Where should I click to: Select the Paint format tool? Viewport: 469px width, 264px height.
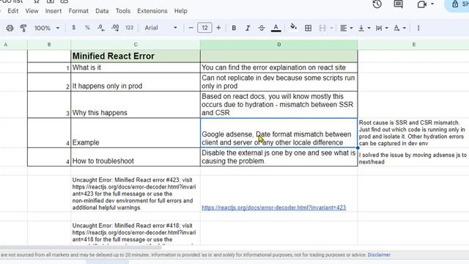pyautogui.click(x=23, y=28)
